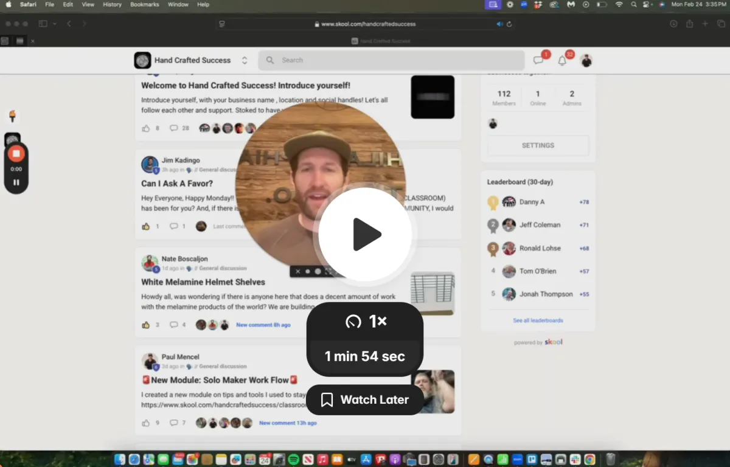The width and height of the screenshot is (730, 467).
Task: Like the Can I Ask A Favor post
Action: [x=146, y=226]
